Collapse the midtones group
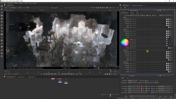The height and width of the screenshot is (99, 176). tap(122, 50)
